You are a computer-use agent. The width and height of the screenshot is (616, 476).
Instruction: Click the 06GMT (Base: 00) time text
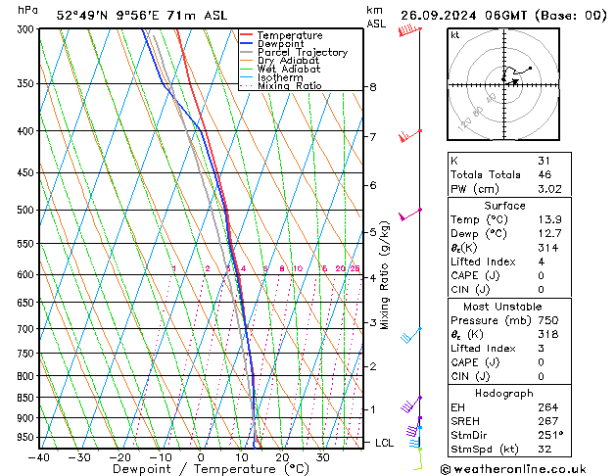[545, 16]
